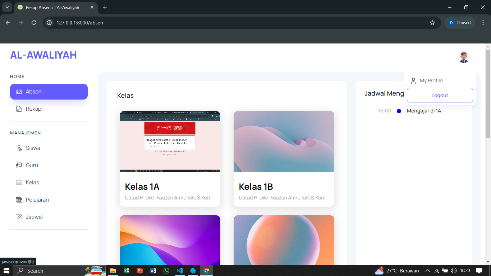Click the Absen calendar icon in sidebar

click(x=19, y=92)
